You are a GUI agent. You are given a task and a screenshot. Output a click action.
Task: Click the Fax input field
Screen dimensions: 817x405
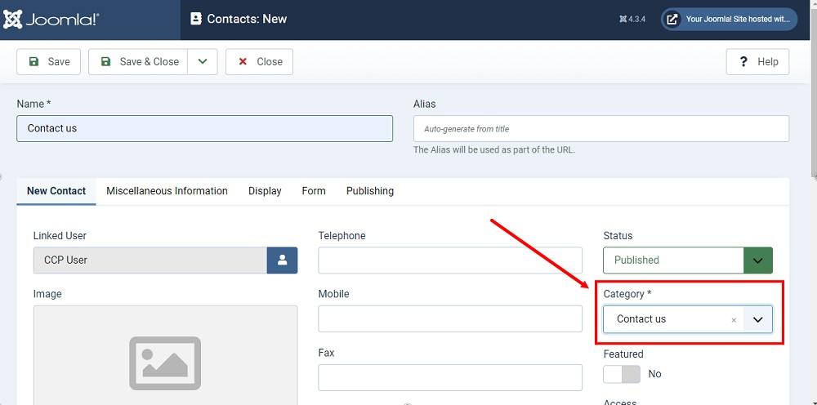pos(450,377)
